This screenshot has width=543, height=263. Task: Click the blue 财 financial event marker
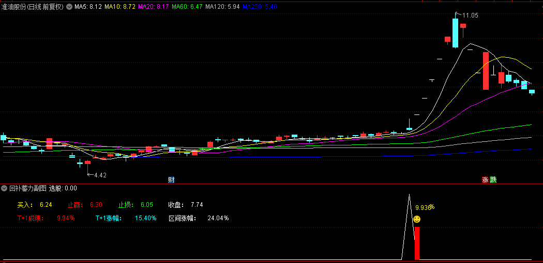pos(171,179)
